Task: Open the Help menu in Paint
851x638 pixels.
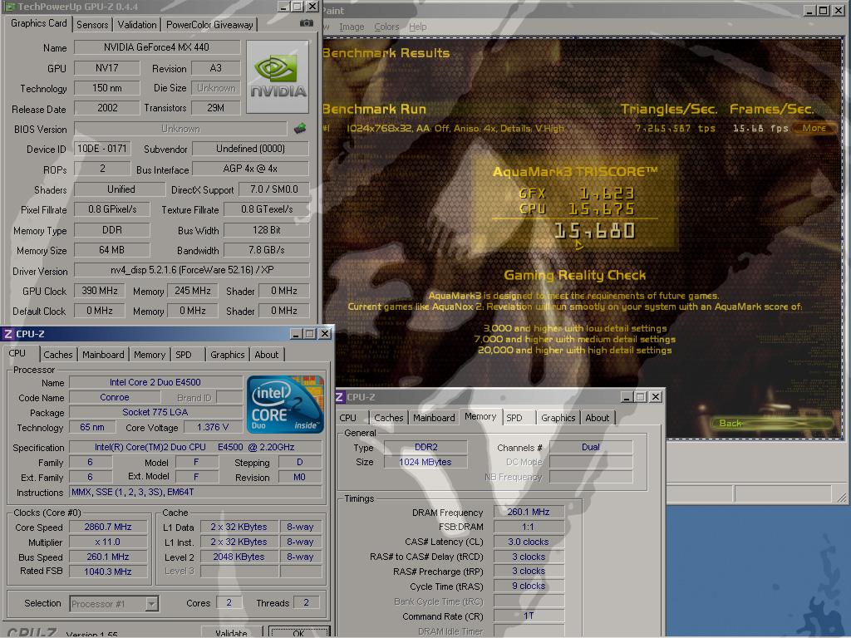Action: click(x=417, y=27)
